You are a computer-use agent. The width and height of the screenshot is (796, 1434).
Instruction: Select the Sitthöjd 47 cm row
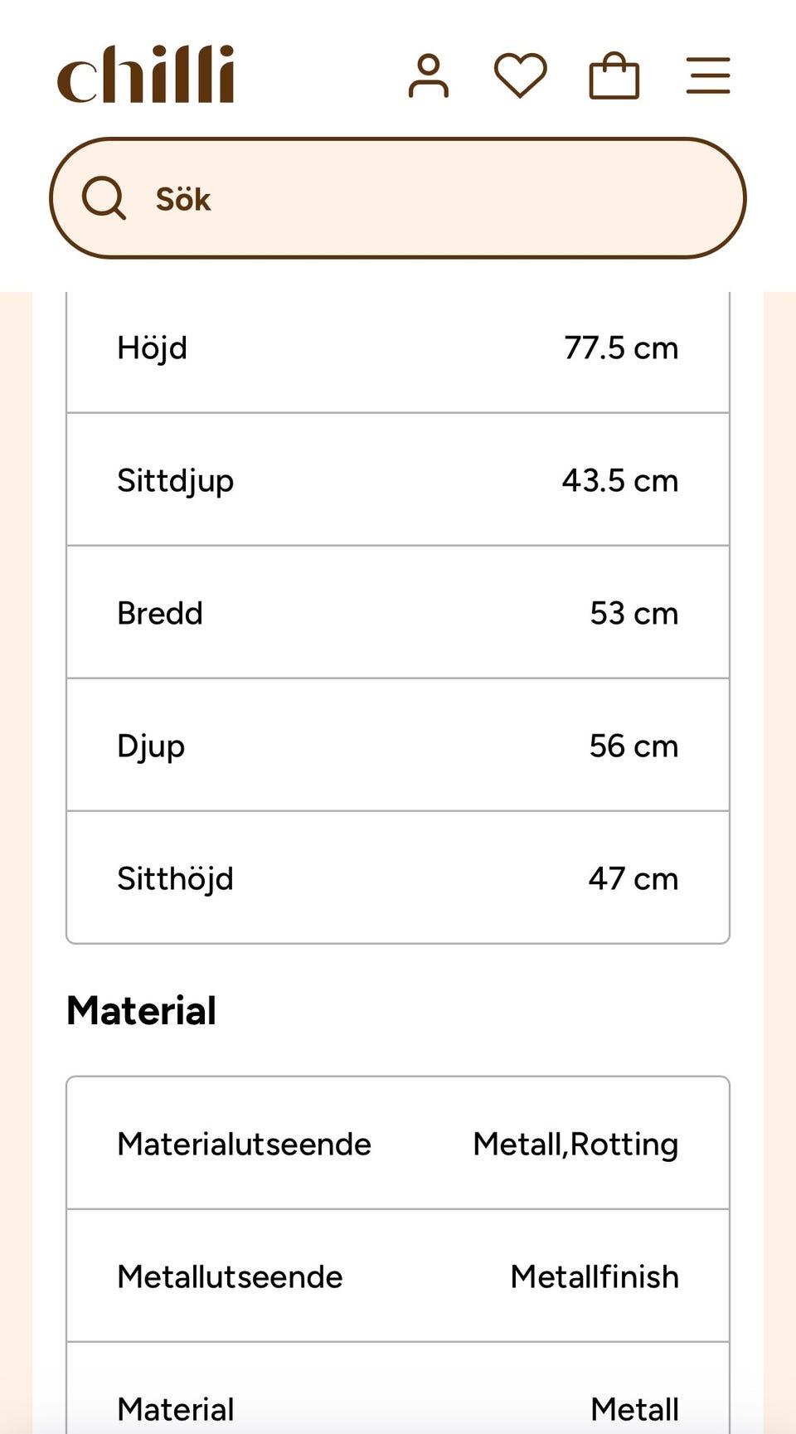point(398,877)
